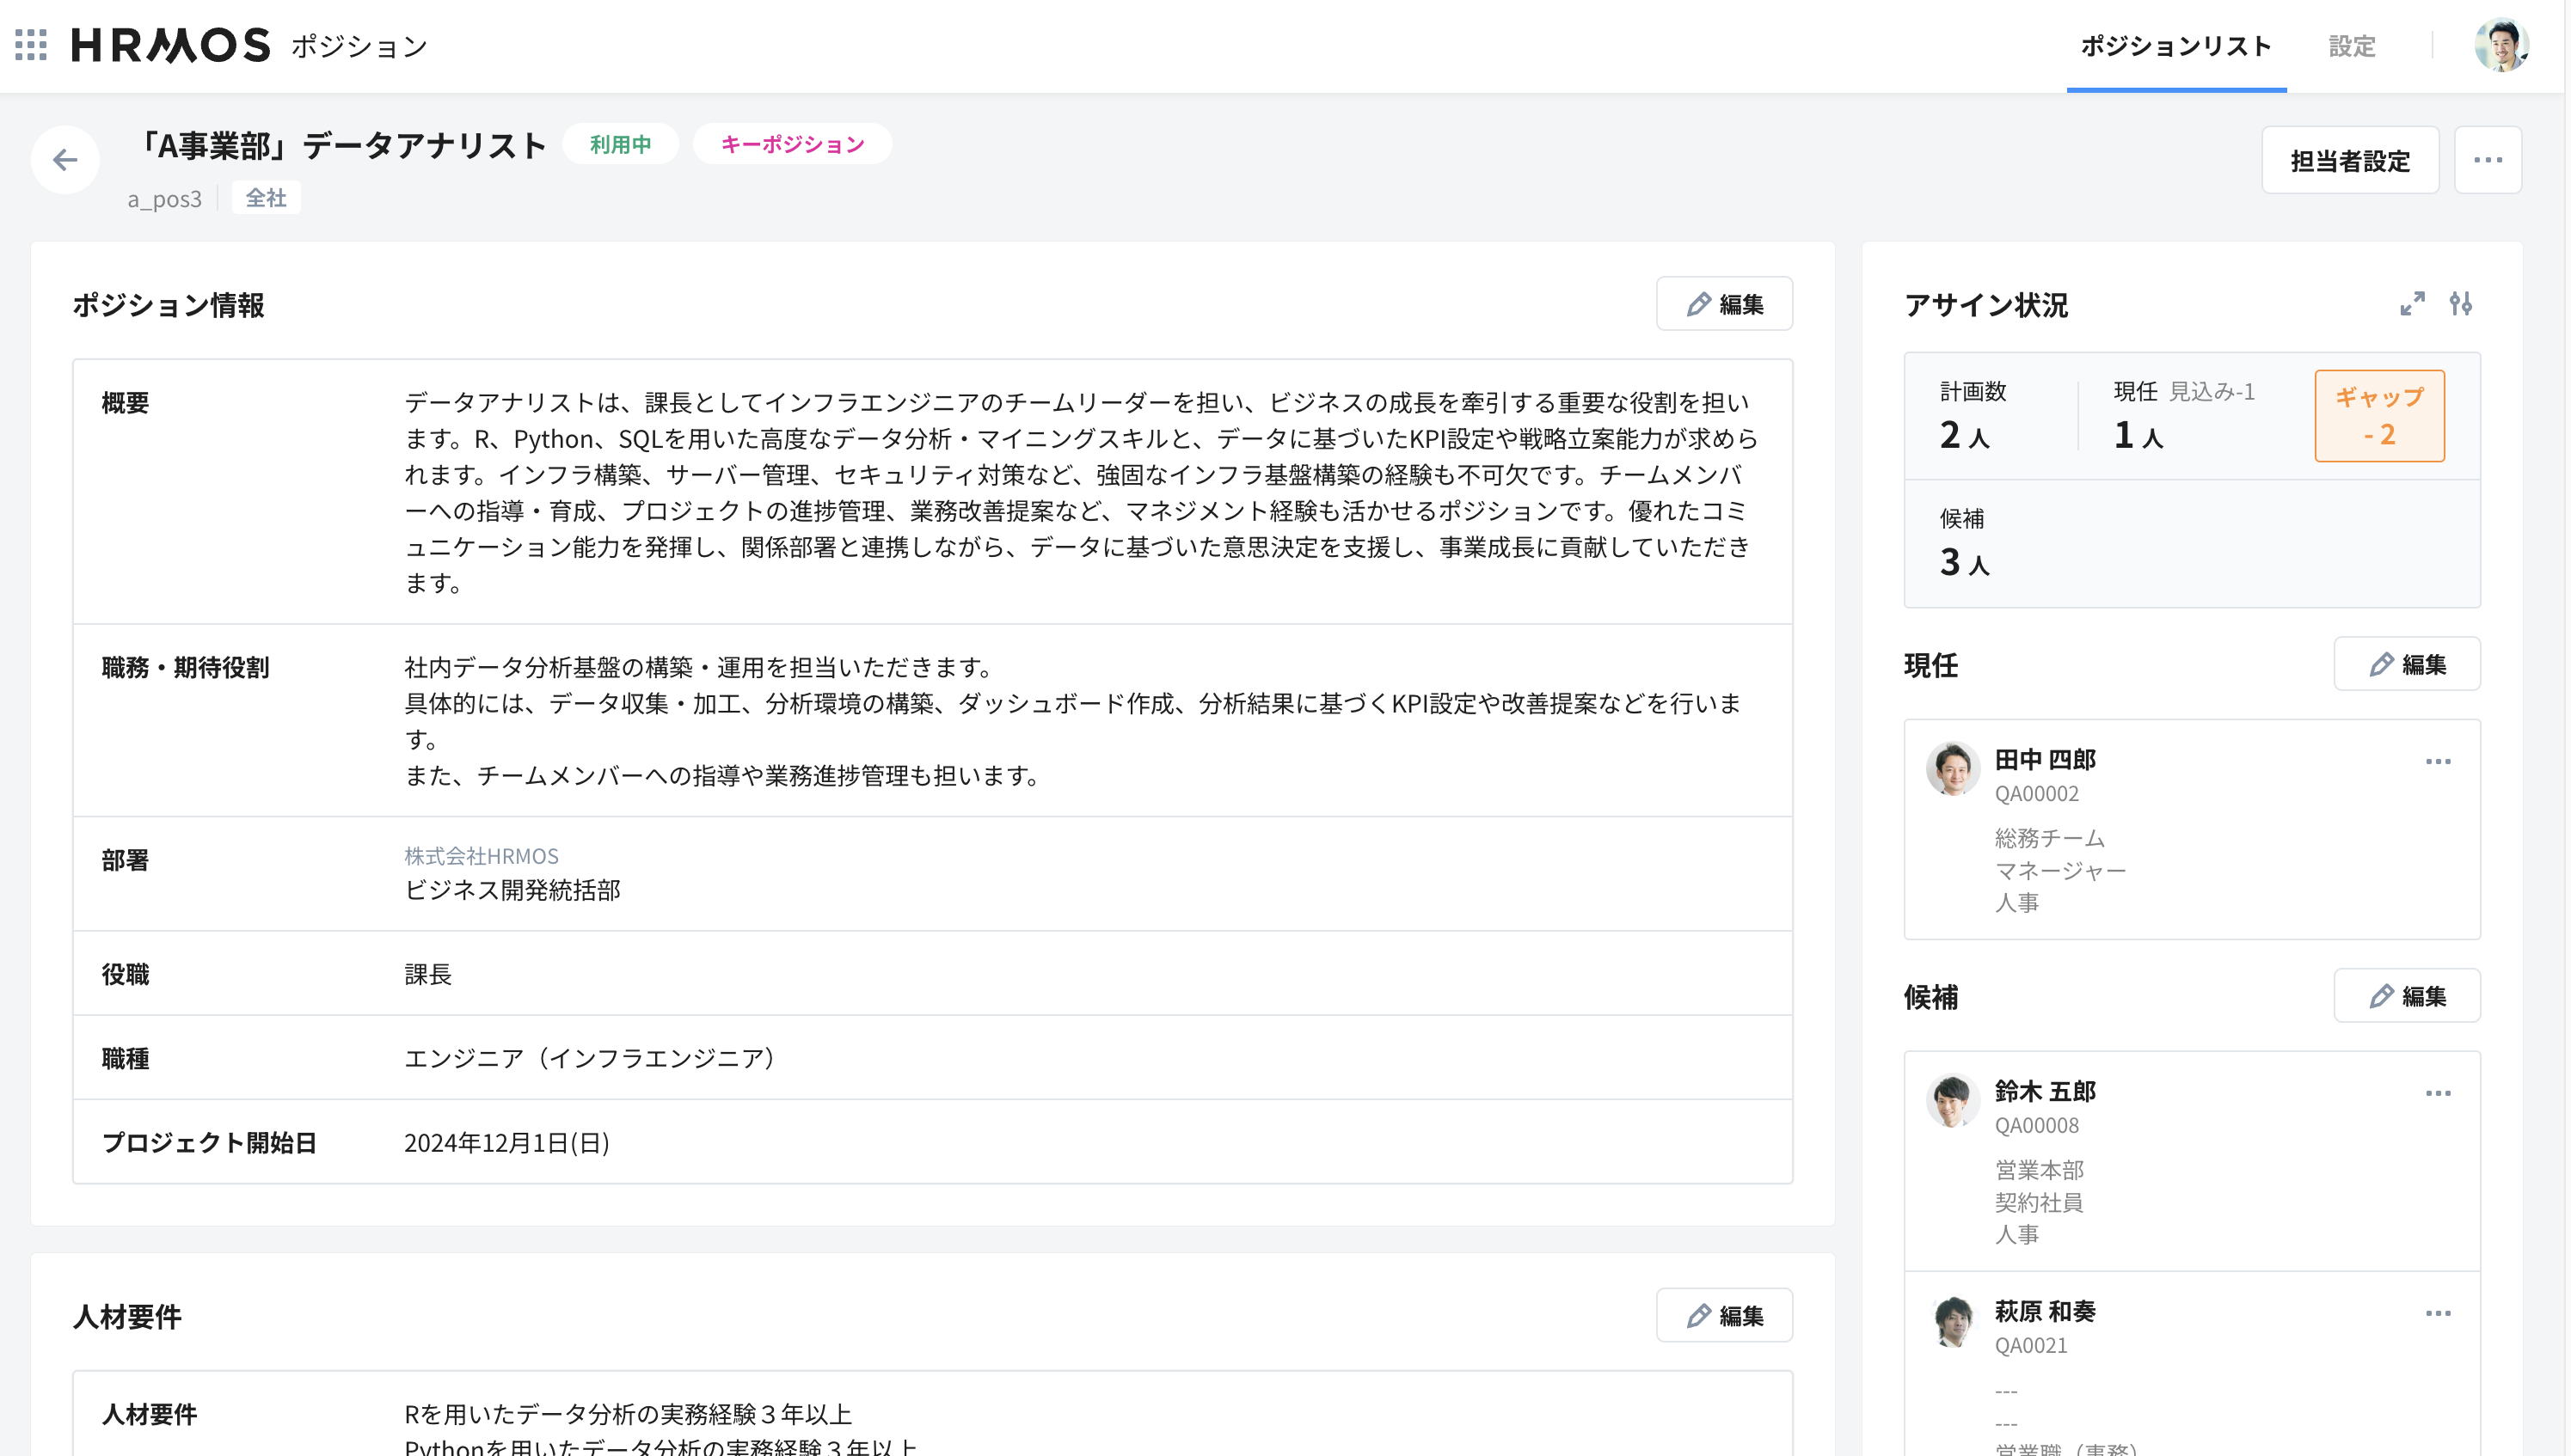Open the profile avatar menu in the header

coord(2505,46)
